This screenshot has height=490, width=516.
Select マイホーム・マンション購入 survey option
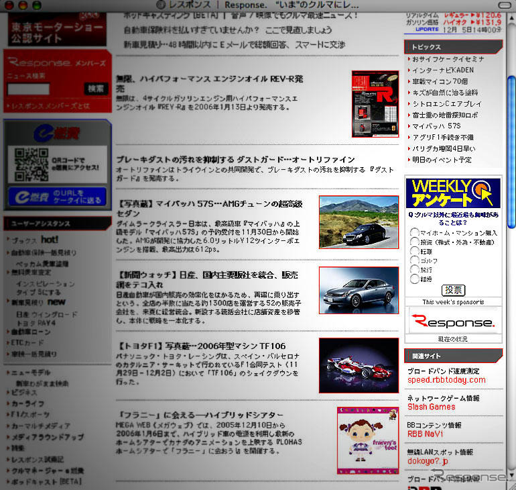point(414,232)
